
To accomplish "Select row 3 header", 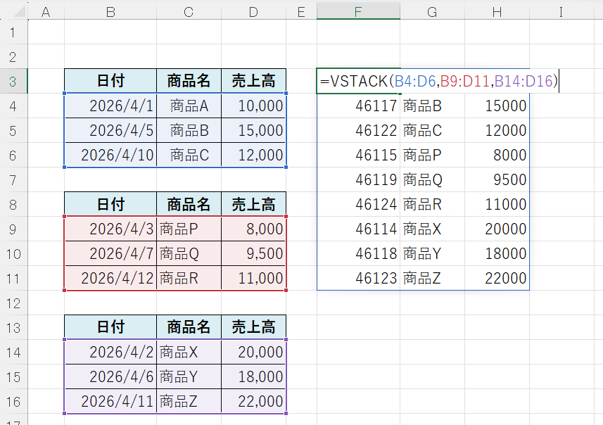I will coord(13,82).
